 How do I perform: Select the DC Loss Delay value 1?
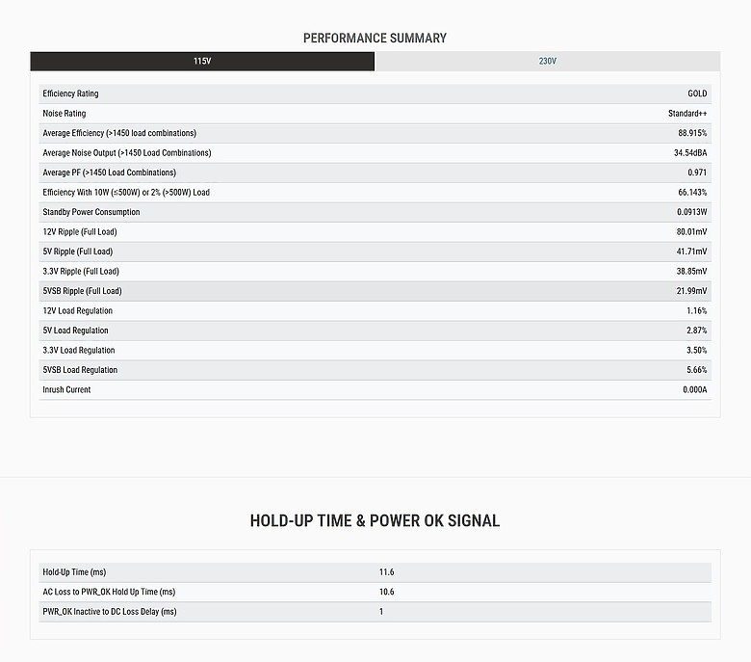pos(381,611)
